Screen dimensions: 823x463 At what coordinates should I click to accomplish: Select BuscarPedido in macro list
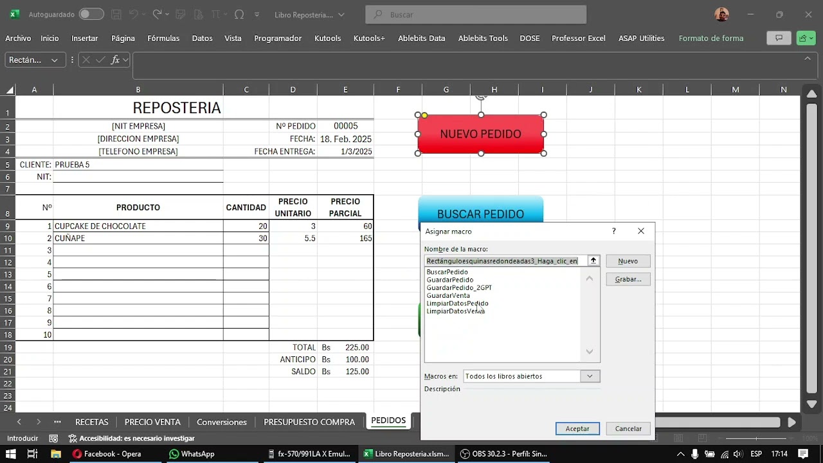coord(447,272)
